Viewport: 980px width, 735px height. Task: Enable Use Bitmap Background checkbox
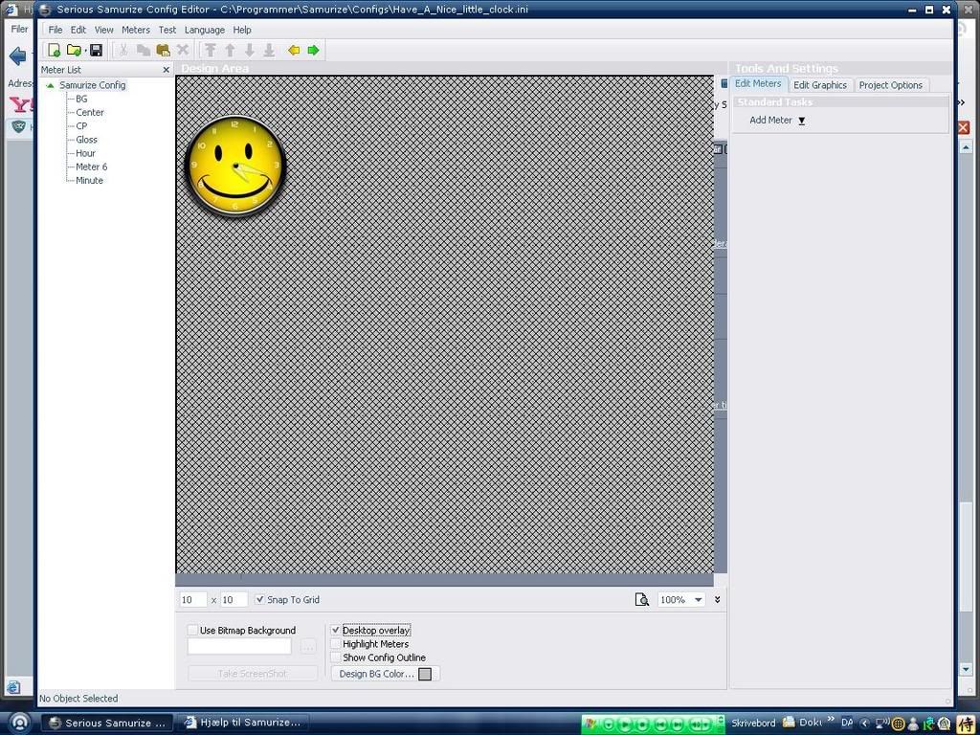(x=192, y=630)
